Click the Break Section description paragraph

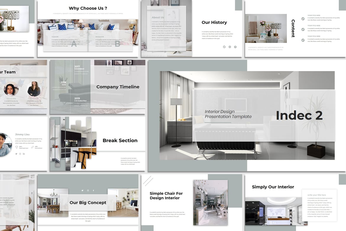pos(130,161)
